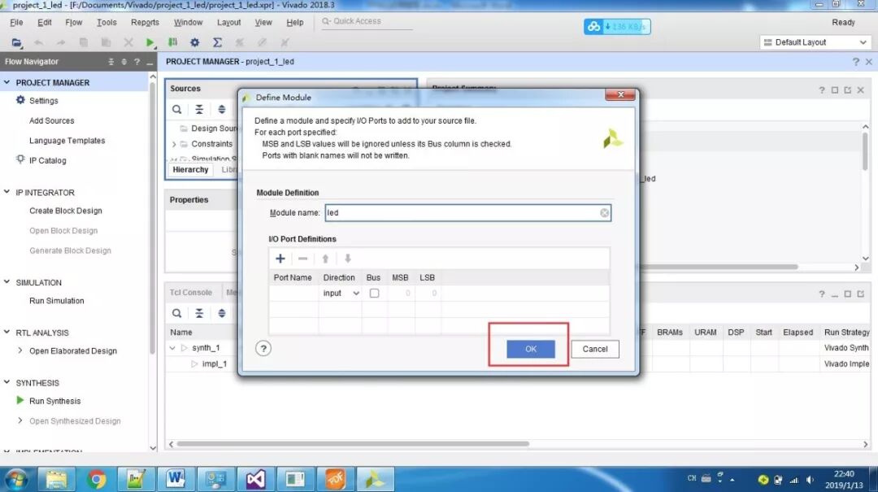Open the Window menu
Screen dimensions: 878x492
coord(188,23)
